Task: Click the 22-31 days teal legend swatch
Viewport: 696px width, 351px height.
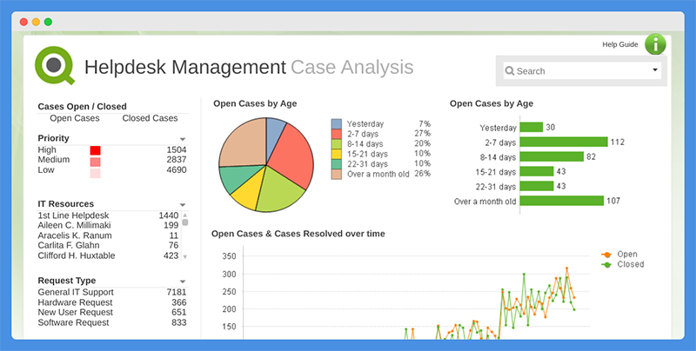Action: [337, 164]
